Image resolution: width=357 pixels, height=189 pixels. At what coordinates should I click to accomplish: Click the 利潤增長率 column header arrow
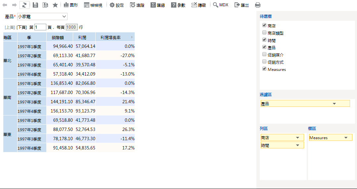(x=132, y=37)
